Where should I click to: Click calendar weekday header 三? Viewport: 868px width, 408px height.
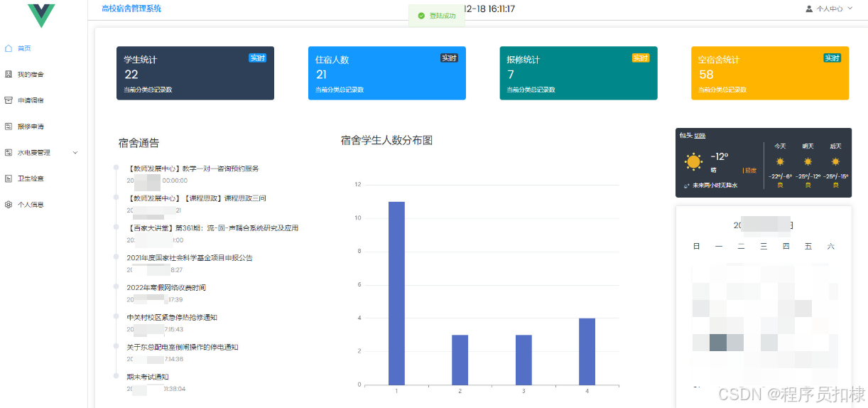[x=764, y=246]
